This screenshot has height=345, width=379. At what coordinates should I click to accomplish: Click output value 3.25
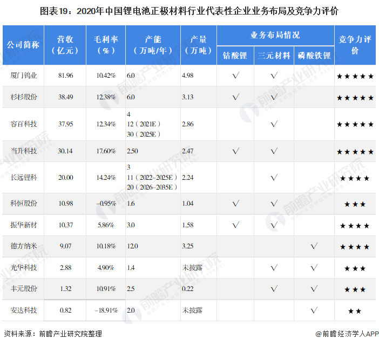(x=188, y=246)
